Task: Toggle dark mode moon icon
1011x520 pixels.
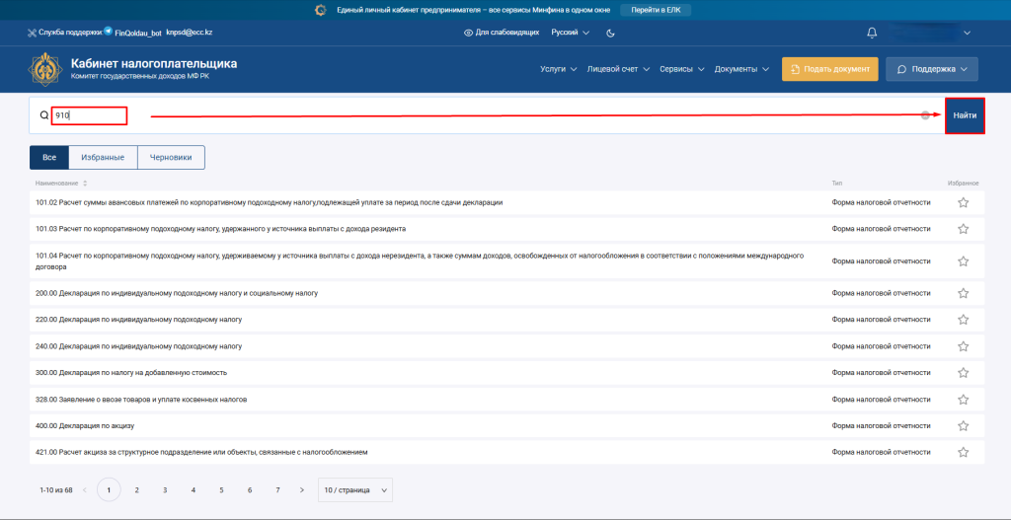Action: pos(610,33)
